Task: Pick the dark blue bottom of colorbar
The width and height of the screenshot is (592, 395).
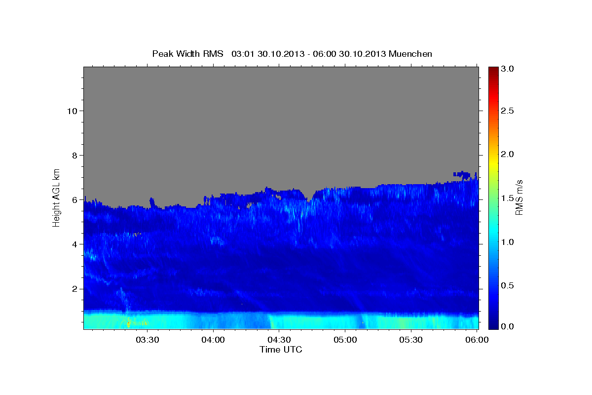Action: (493, 324)
